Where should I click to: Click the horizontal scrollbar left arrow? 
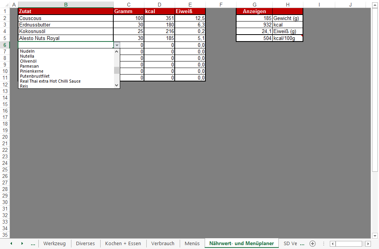tap(333, 244)
